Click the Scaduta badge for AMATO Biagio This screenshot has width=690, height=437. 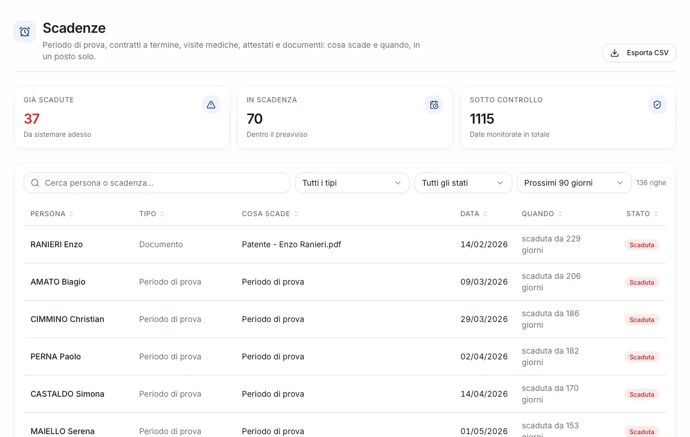point(642,282)
